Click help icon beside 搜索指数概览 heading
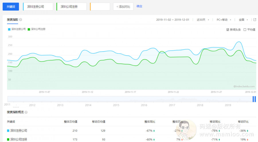258x142 pixels. tap(26, 112)
